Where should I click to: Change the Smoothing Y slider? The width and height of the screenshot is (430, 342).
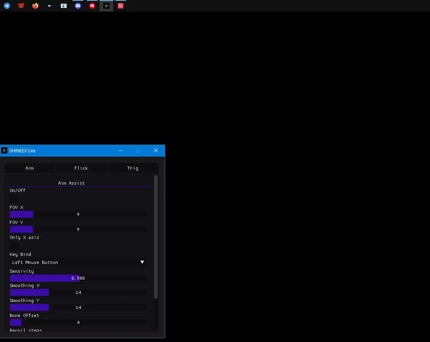coord(78,307)
